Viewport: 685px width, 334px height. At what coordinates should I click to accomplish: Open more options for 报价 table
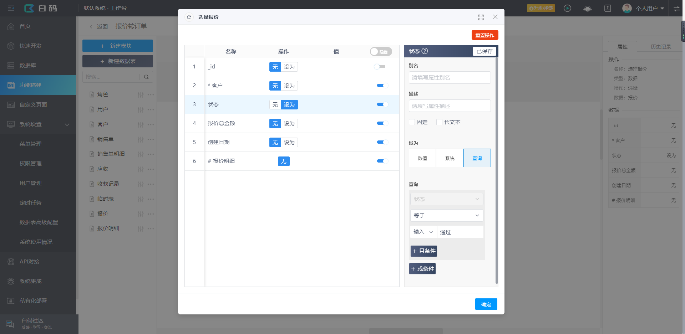coord(151,214)
